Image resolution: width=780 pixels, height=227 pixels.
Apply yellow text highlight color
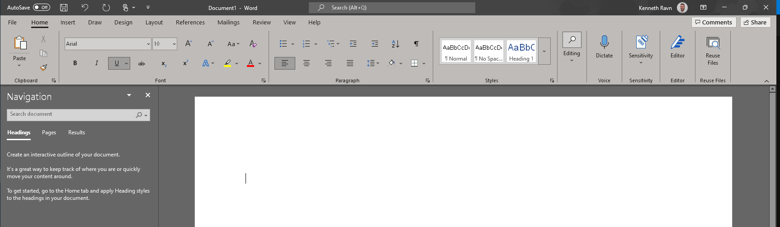[x=227, y=63]
